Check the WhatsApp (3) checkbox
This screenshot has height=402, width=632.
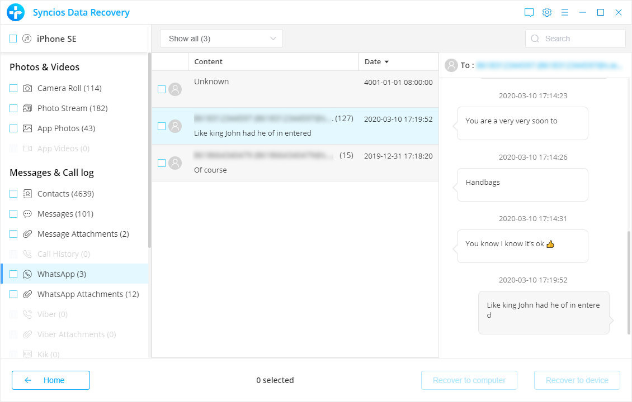(x=13, y=274)
